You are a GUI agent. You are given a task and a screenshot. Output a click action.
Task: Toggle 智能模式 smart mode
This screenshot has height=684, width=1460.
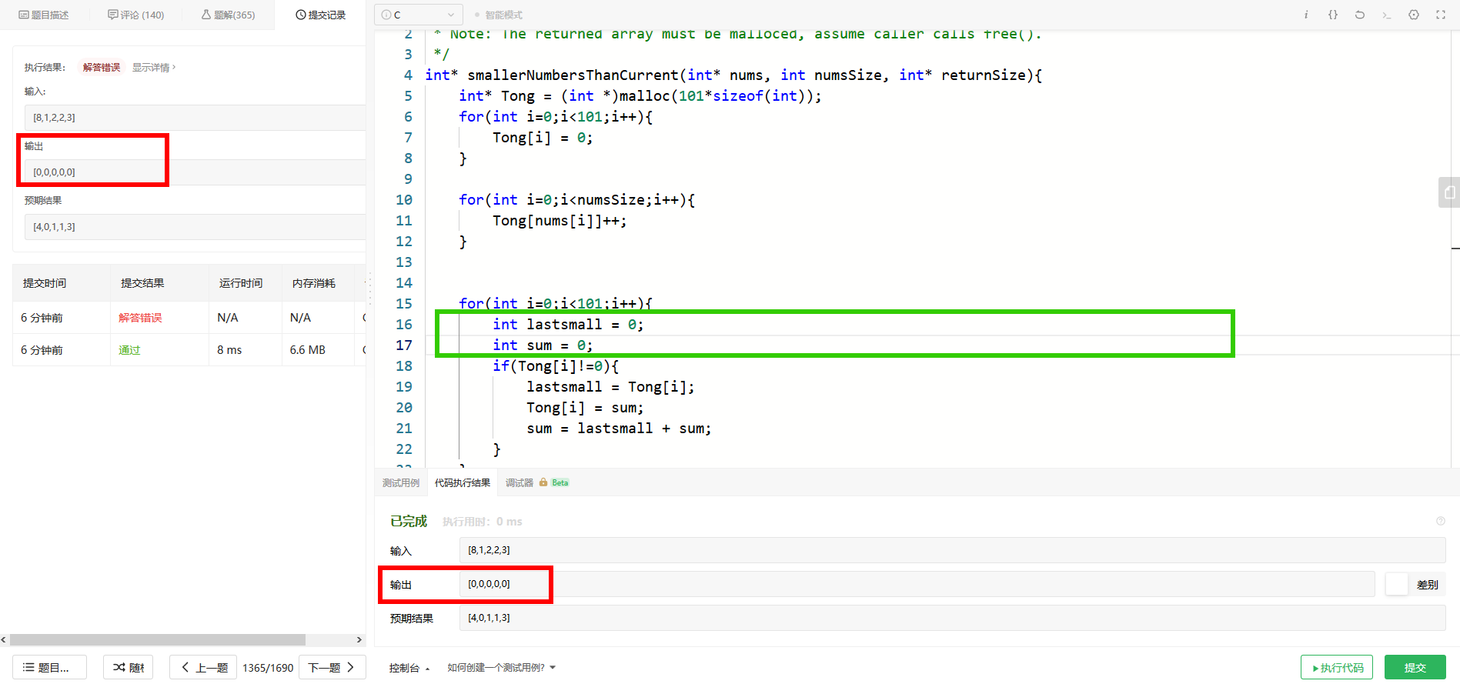pyautogui.click(x=498, y=15)
